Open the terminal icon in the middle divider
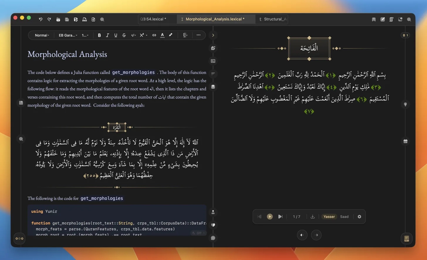Image resolution: width=427 pixels, height=260 pixels. [x=213, y=61]
